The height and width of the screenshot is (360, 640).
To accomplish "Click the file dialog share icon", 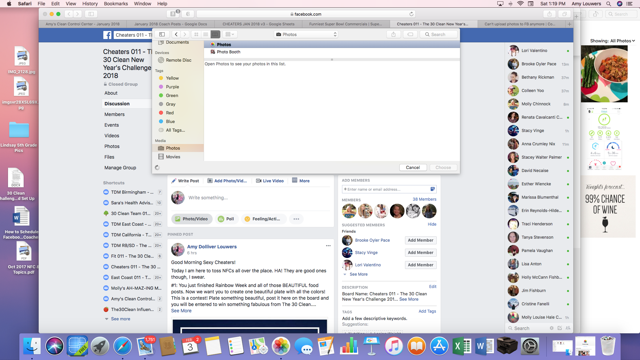I will click(x=393, y=34).
